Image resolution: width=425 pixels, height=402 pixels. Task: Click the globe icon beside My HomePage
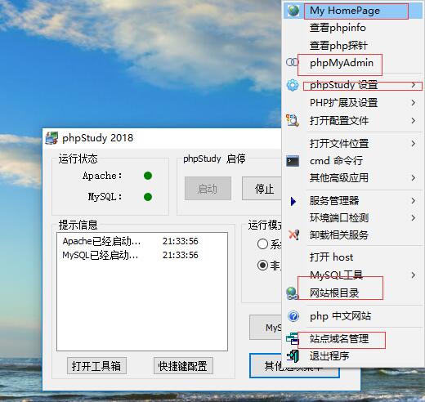(293, 11)
